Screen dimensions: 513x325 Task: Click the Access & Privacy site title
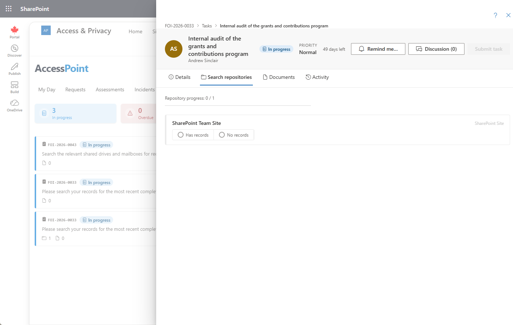coord(84,31)
